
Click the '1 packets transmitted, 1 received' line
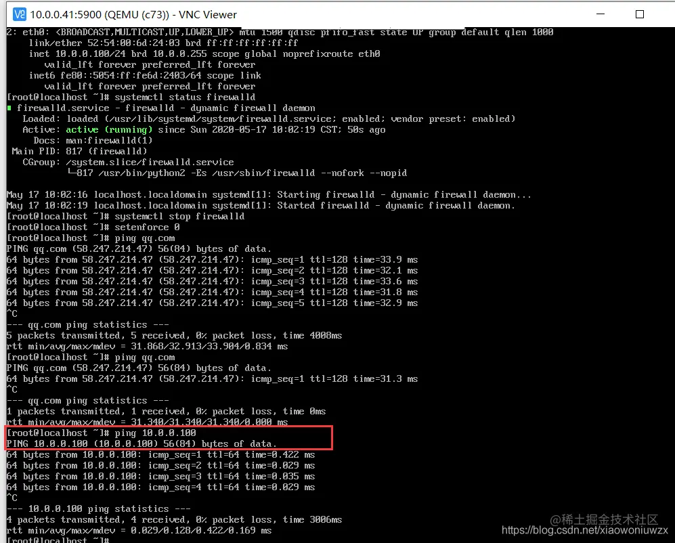[166, 411]
